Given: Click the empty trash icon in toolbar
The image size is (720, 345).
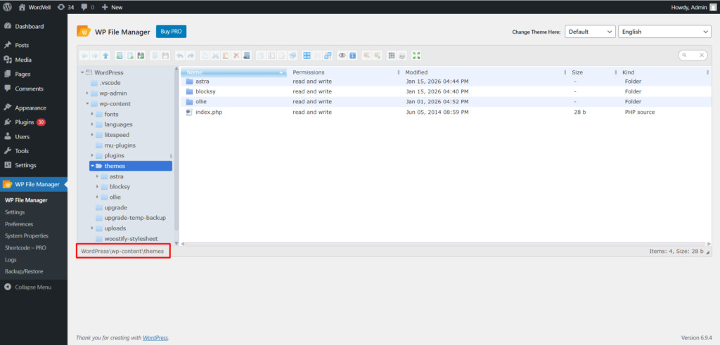Looking at the screenshot, I should click(247, 56).
